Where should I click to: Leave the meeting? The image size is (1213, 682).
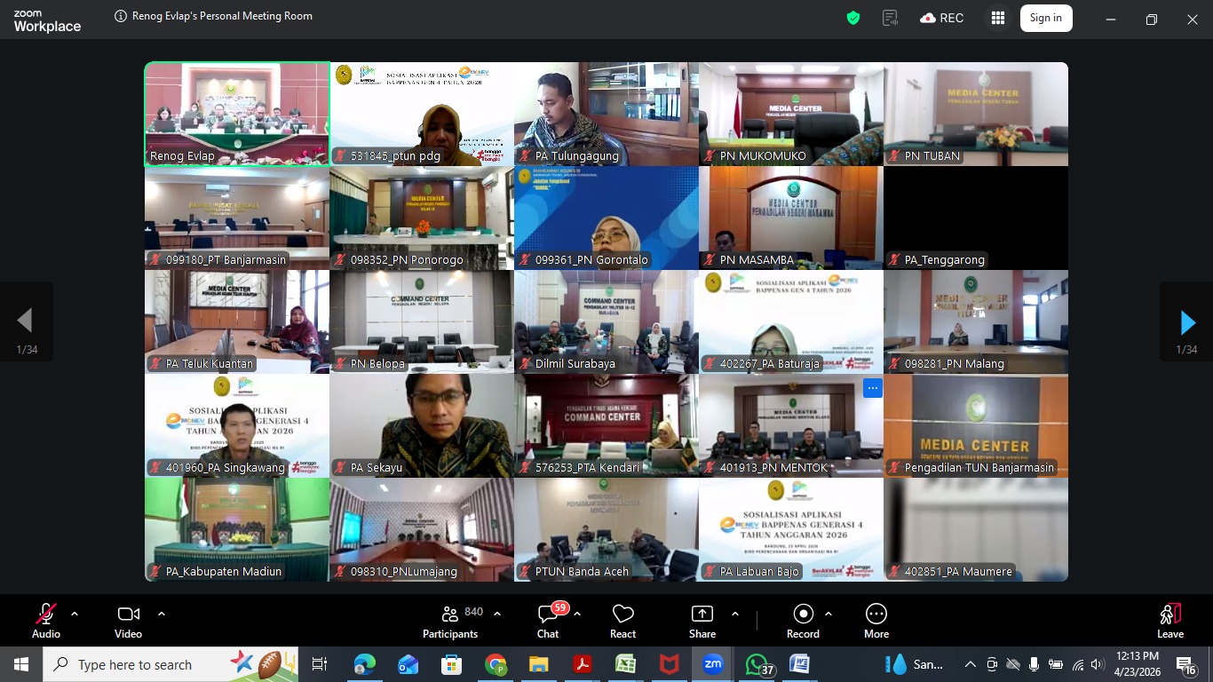coord(1169,619)
